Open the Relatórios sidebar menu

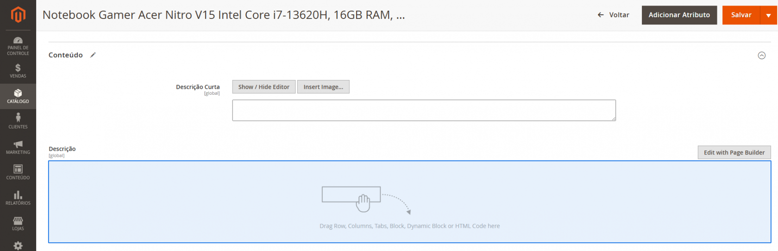[x=18, y=198]
